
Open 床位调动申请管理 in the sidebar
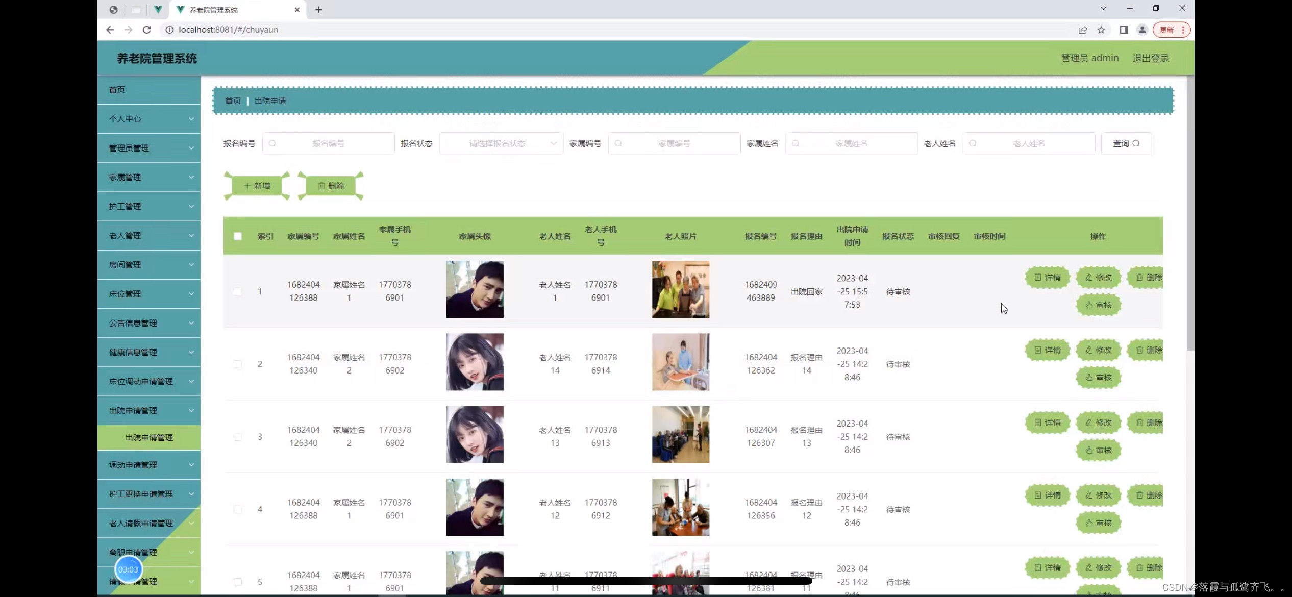click(x=149, y=381)
